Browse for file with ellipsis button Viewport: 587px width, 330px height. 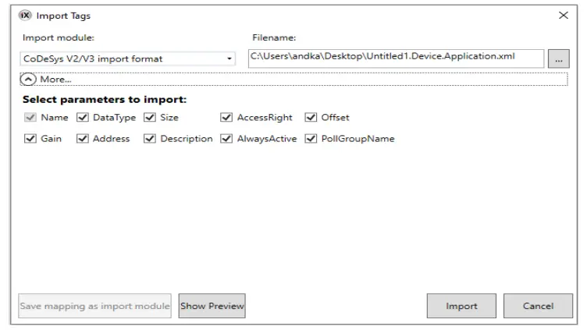(558, 59)
